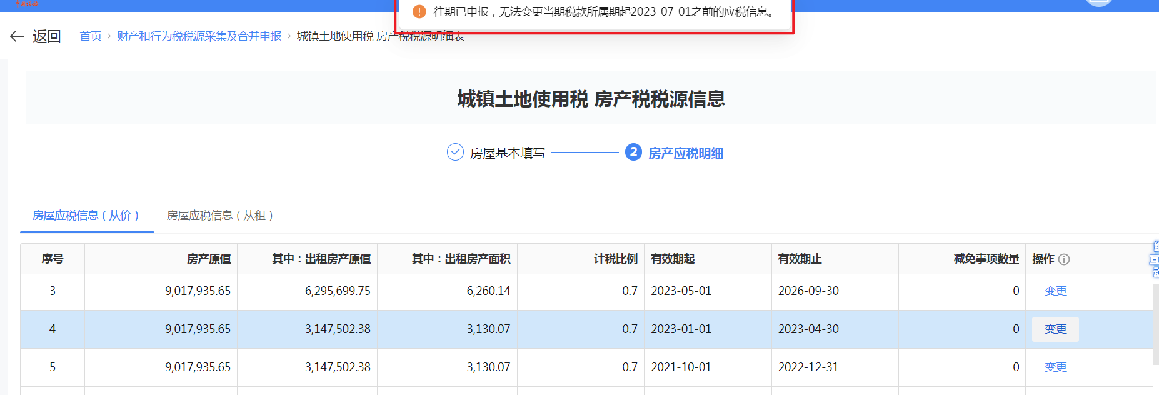Click 变更 for row number 5
Screen dimensions: 1159x395
pyautogui.click(x=1055, y=367)
